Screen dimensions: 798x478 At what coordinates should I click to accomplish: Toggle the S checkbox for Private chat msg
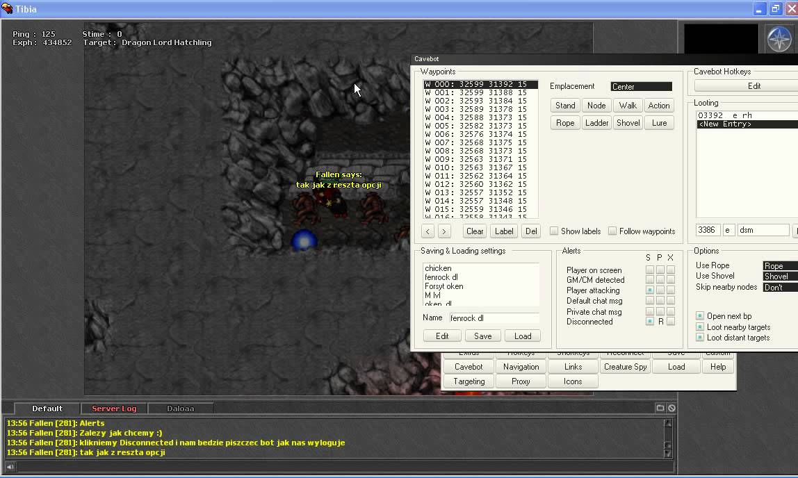[649, 311]
